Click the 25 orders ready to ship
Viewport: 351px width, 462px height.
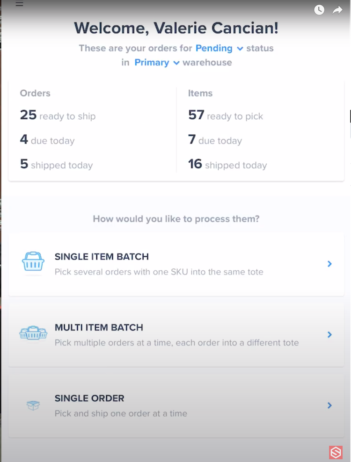tap(58, 115)
